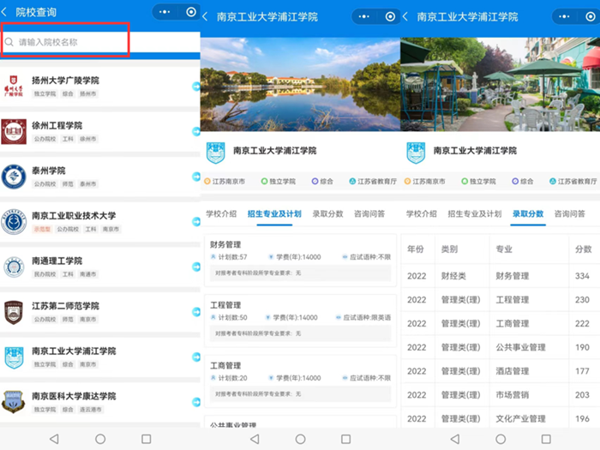Tap the 江苏第二师范学院 crest icon
The height and width of the screenshot is (450, 600).
pos(14,312)
